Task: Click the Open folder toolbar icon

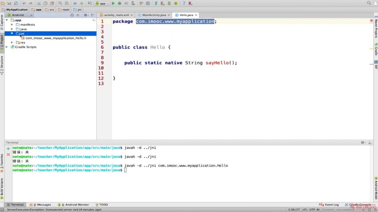Action: (x=3, y=3)
